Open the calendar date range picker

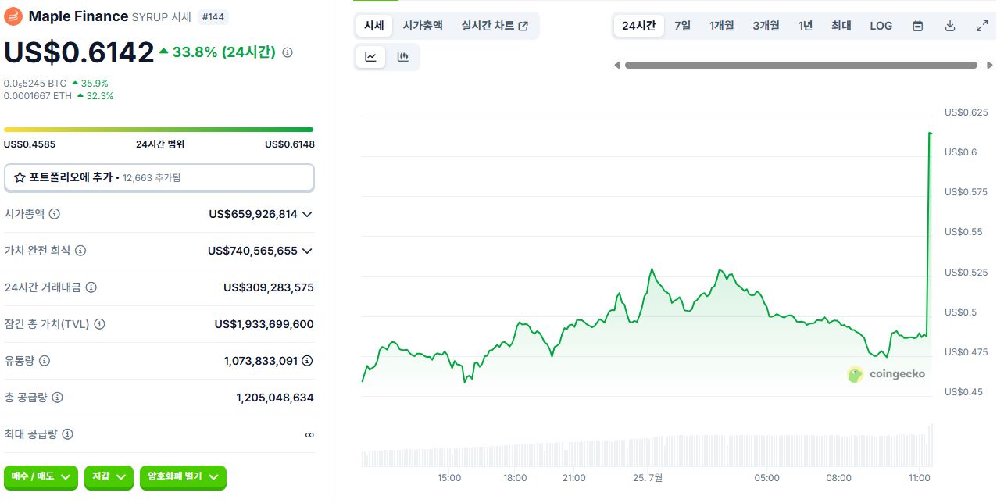tap(918, 26)
